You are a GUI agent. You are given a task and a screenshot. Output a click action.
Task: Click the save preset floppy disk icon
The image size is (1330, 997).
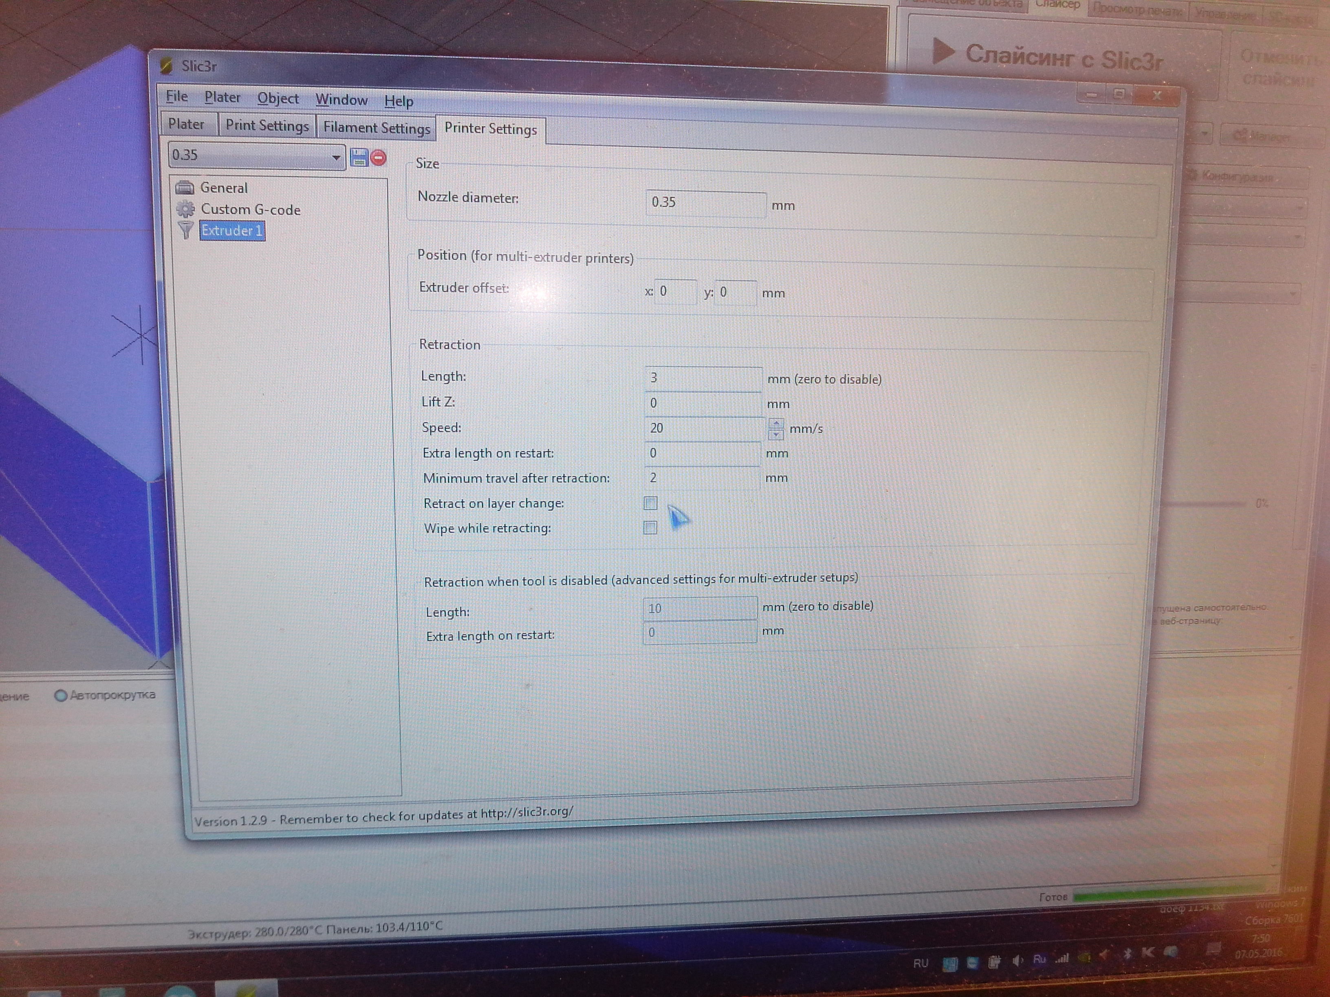359,158
